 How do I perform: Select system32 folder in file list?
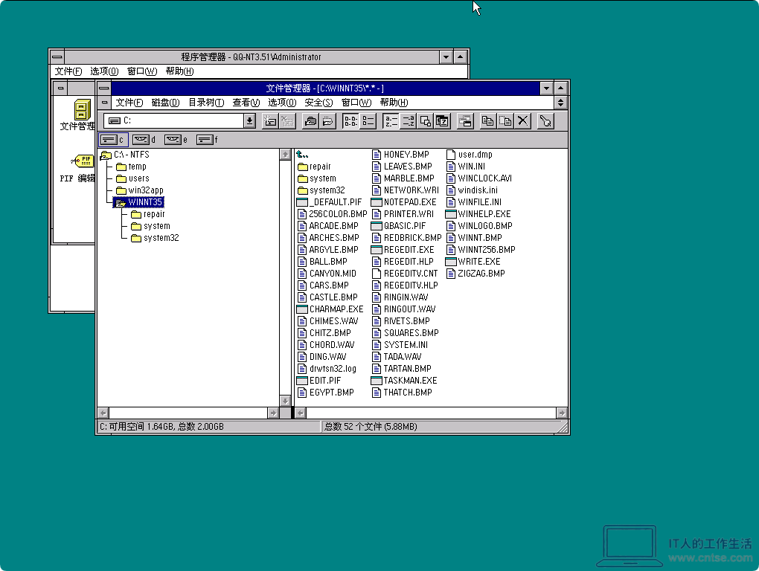(x=321, y=190)
